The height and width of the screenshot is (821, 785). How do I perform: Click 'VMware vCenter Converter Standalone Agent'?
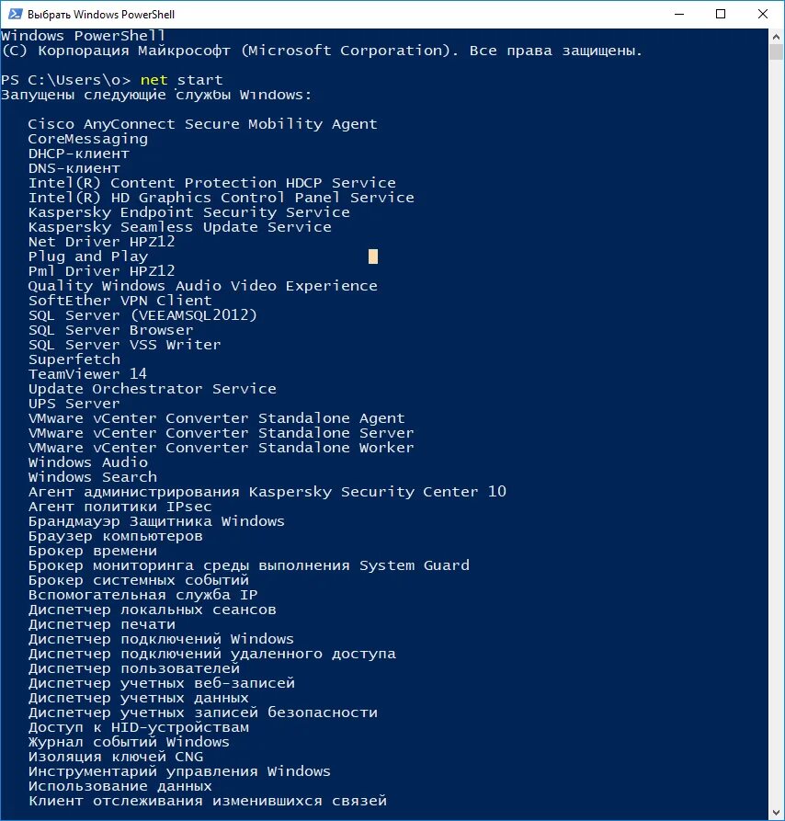coord(217,418)
